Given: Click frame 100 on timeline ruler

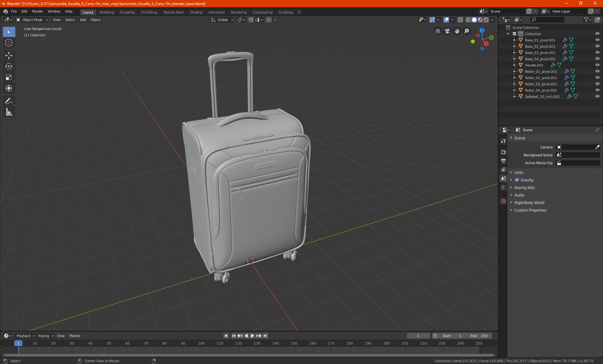Looking at the screenshot, I should click(201, 343).
